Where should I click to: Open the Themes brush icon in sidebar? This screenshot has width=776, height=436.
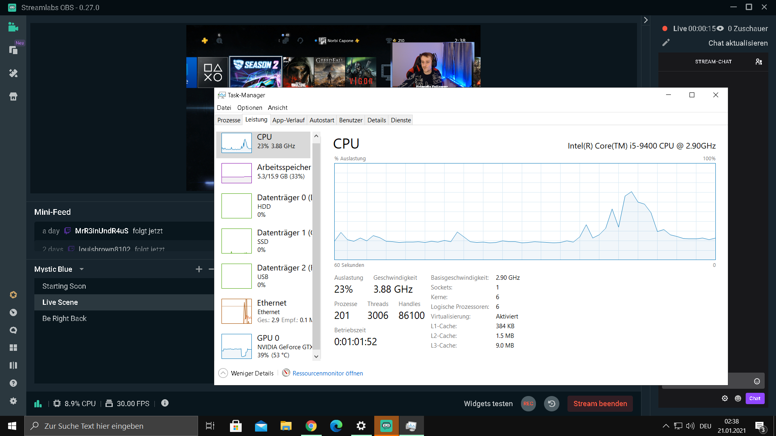[x=13, y=73]
